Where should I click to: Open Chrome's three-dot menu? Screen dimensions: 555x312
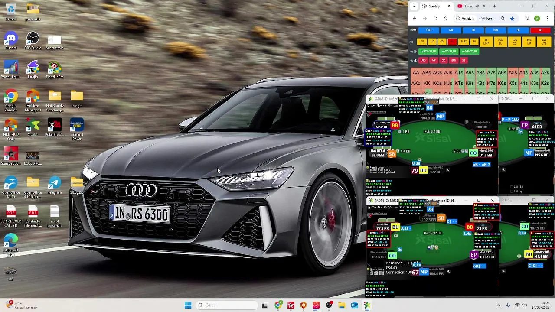(547, 19)
